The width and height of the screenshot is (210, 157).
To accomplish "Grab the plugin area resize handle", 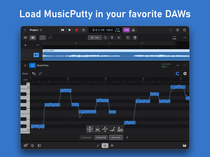I will coord(185,65).
